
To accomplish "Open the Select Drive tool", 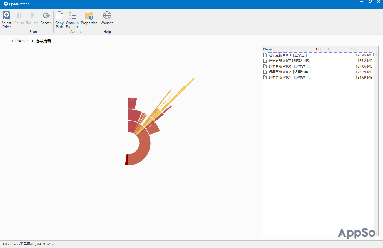I will [x=6, y=20].
